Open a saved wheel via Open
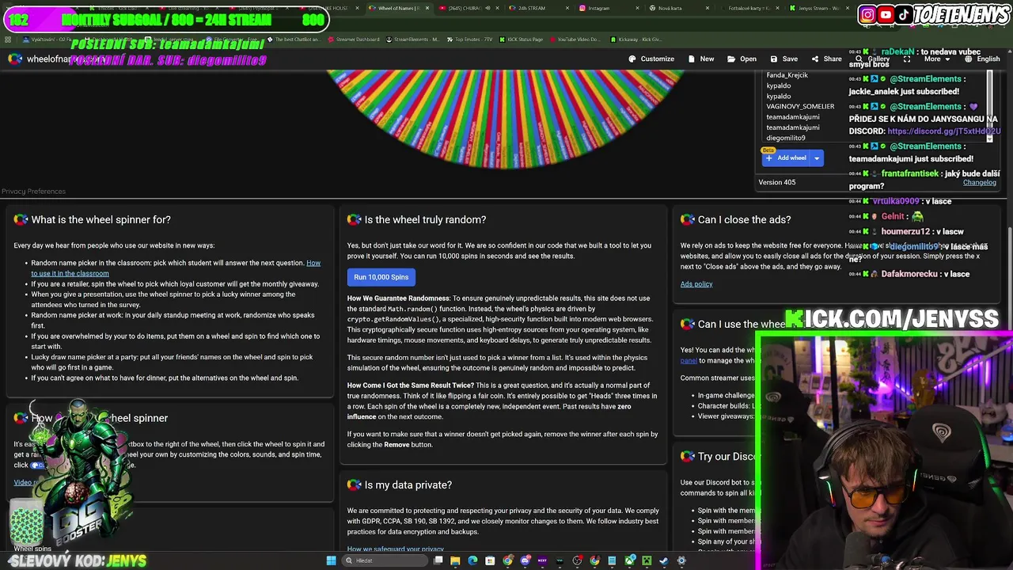The width and height of the screenshot is (1013, 570). pos(742,59)
